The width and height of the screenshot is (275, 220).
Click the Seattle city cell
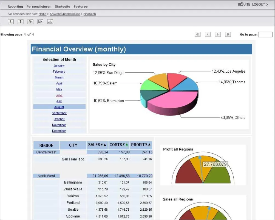pyautogui.click(x=73, y=210)
